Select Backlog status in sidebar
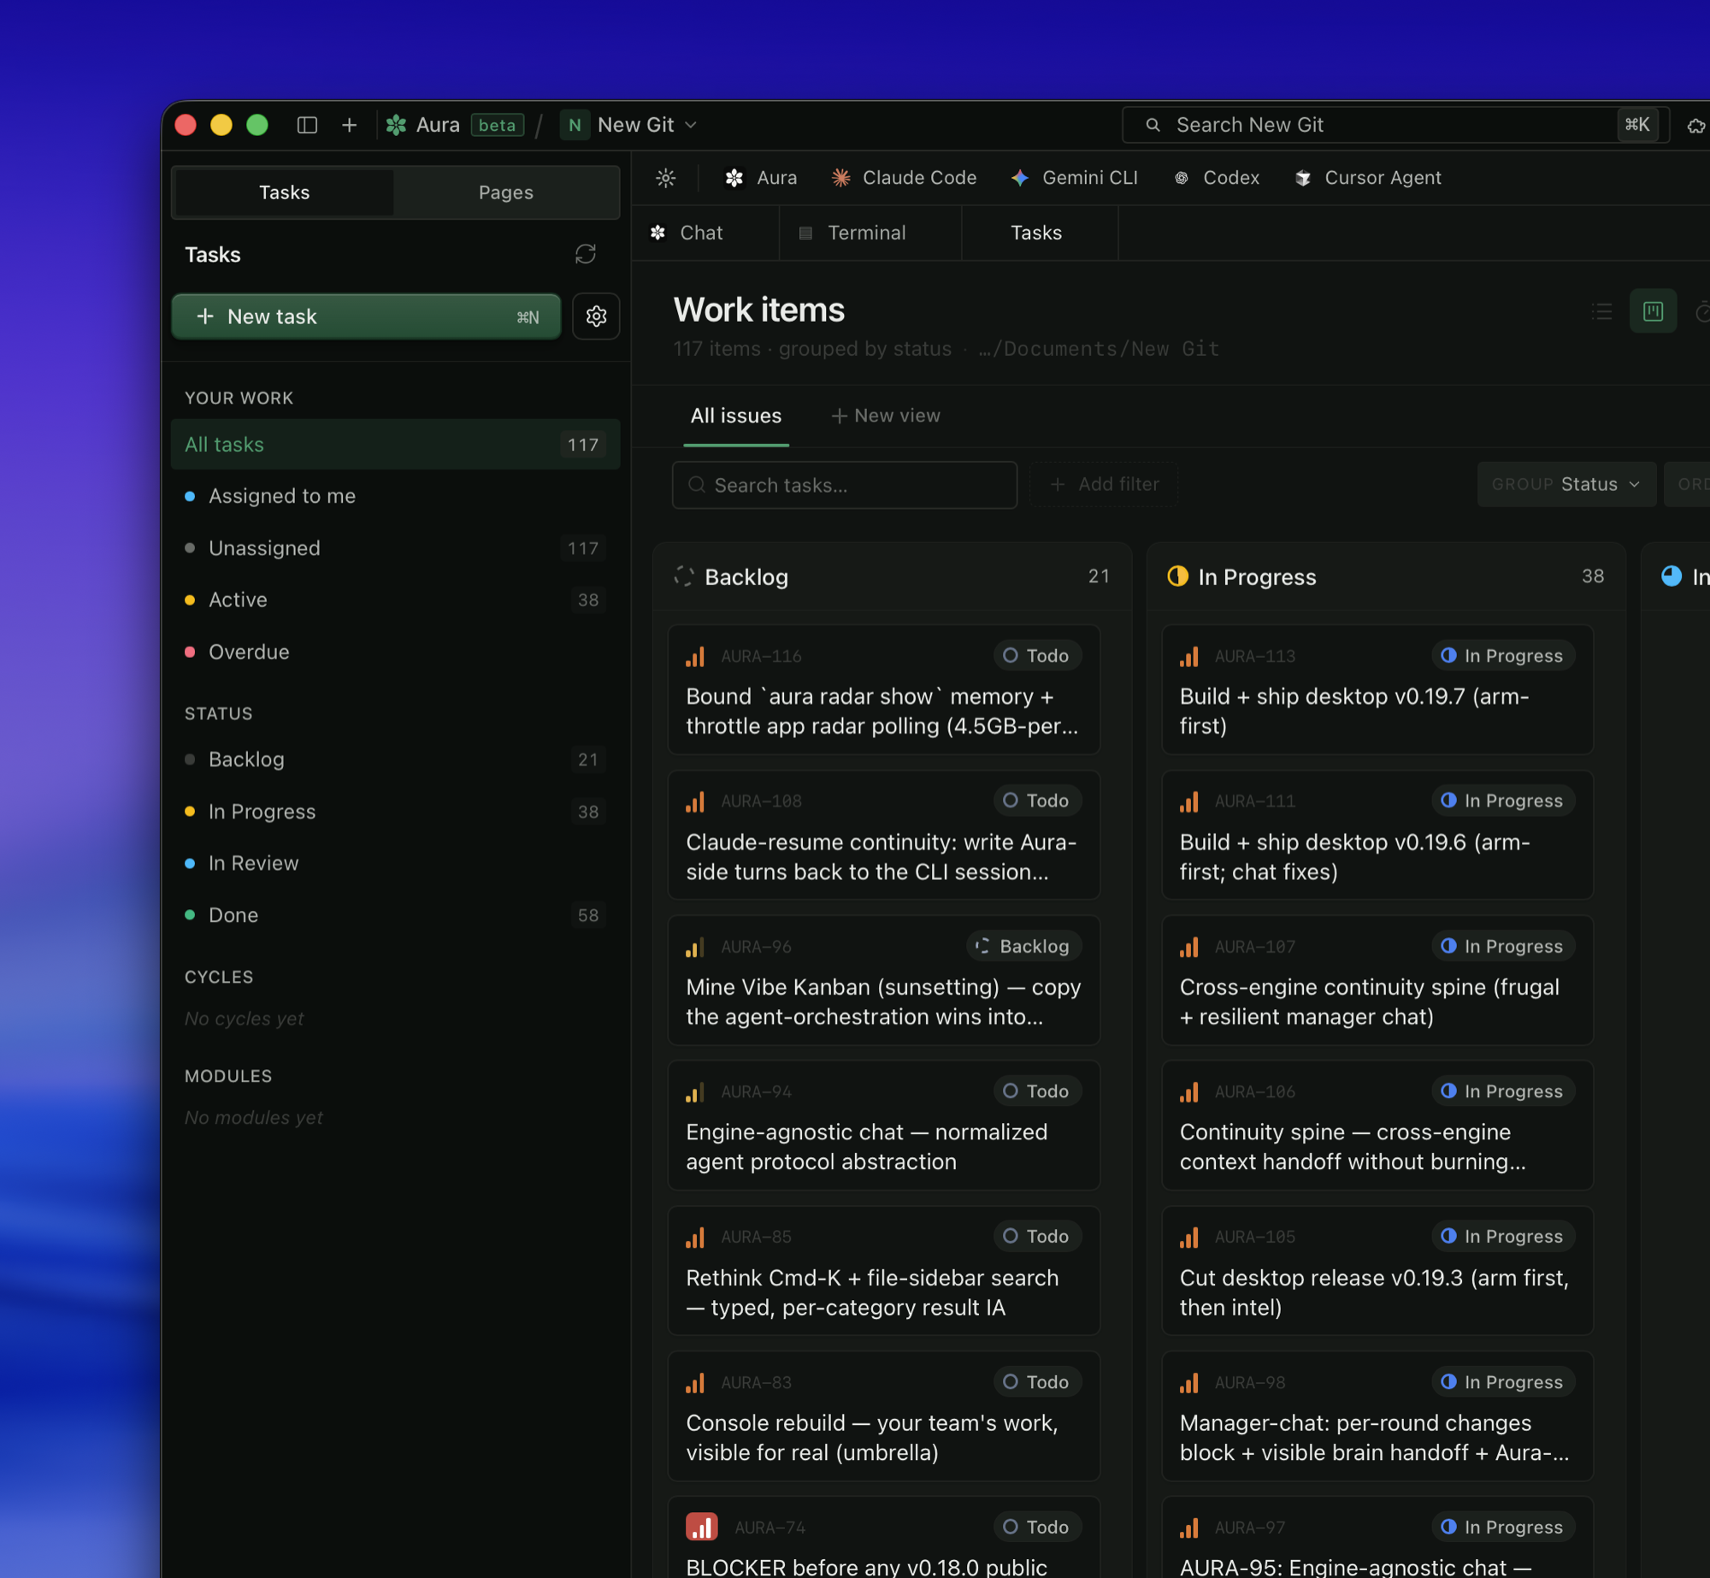 tap(395, 759)
